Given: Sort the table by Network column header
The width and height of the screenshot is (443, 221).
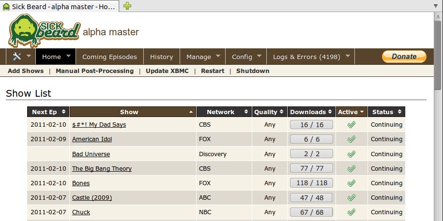Looking at the screenshot, I should [x=224, y=112].
